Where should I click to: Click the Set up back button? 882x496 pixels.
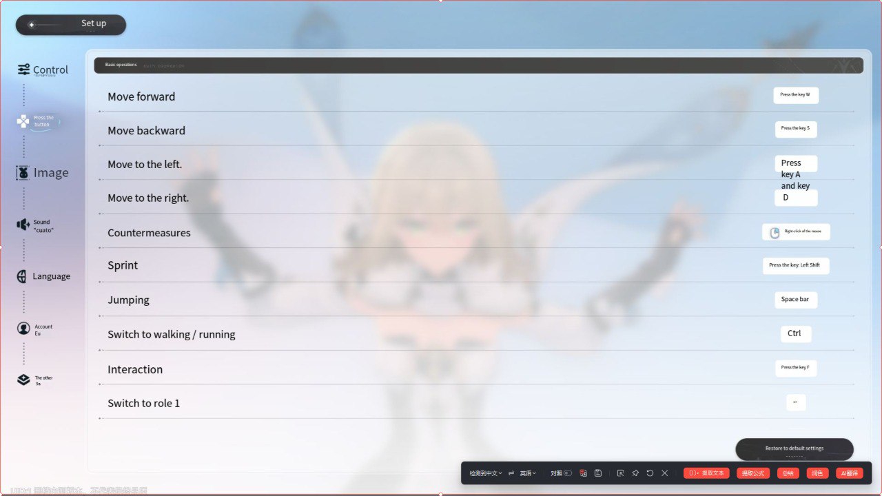click(71, 25)
